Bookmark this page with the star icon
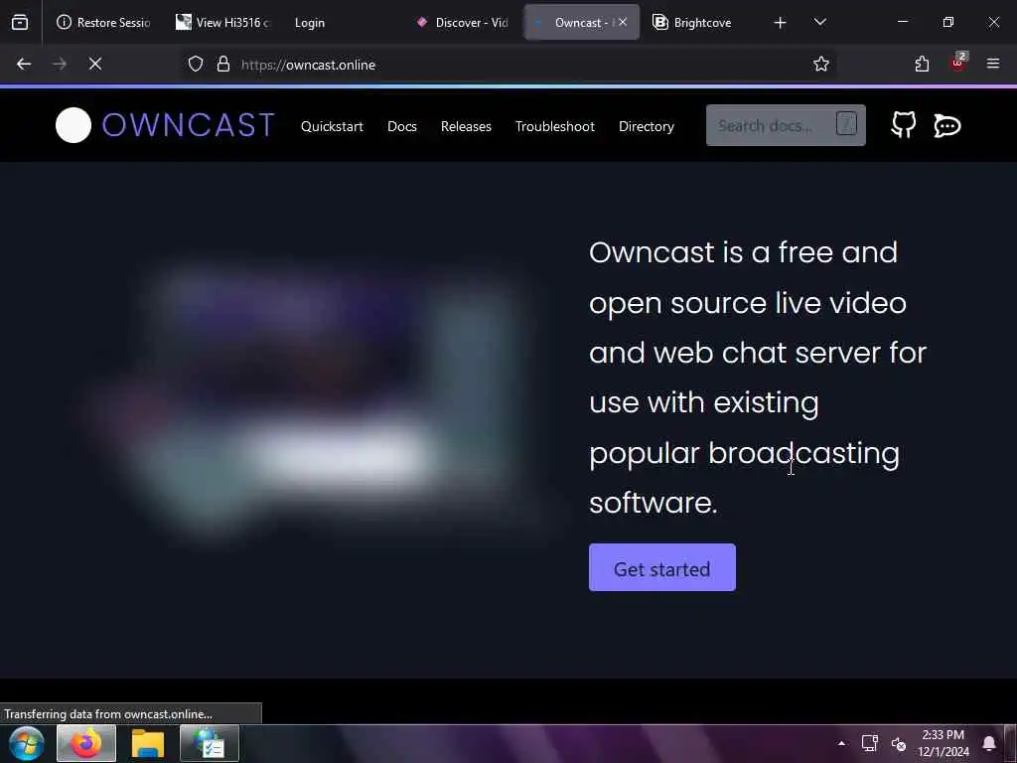 point(821,64)
